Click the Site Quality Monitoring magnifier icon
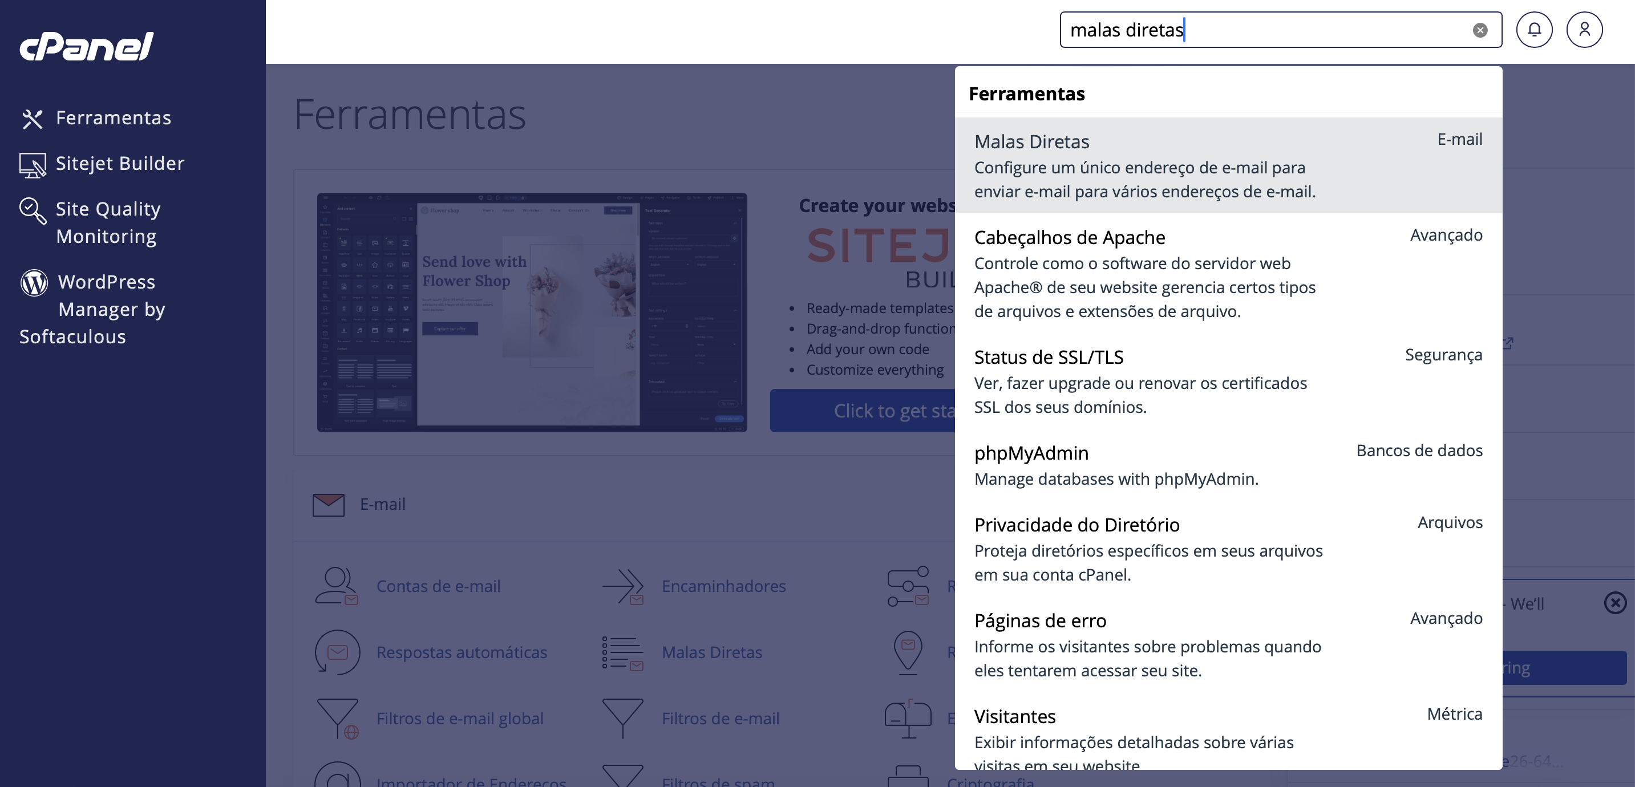 33,210
